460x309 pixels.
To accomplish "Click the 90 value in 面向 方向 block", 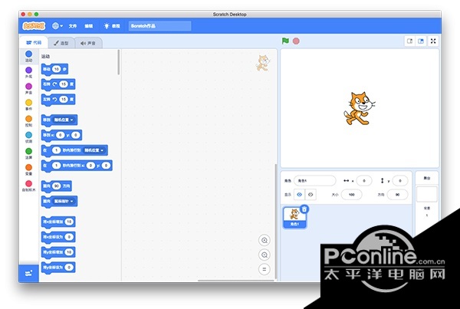I will coord(56,186).
